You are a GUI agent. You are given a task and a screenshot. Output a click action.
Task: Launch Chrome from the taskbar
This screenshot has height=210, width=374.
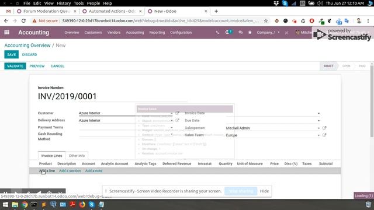point(25,205)
